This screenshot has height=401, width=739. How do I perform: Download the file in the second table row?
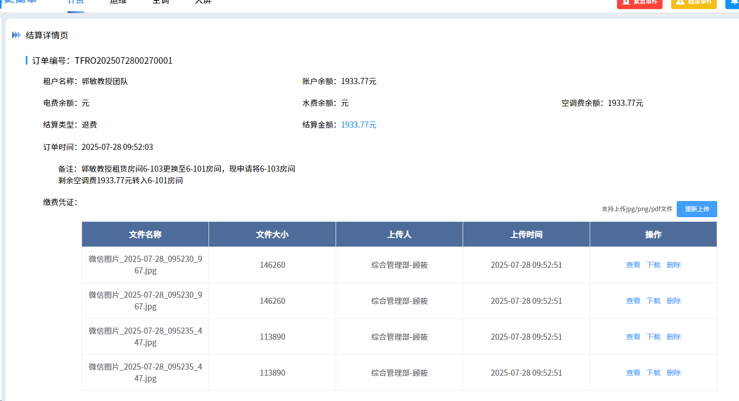click(x=653, y=301)
